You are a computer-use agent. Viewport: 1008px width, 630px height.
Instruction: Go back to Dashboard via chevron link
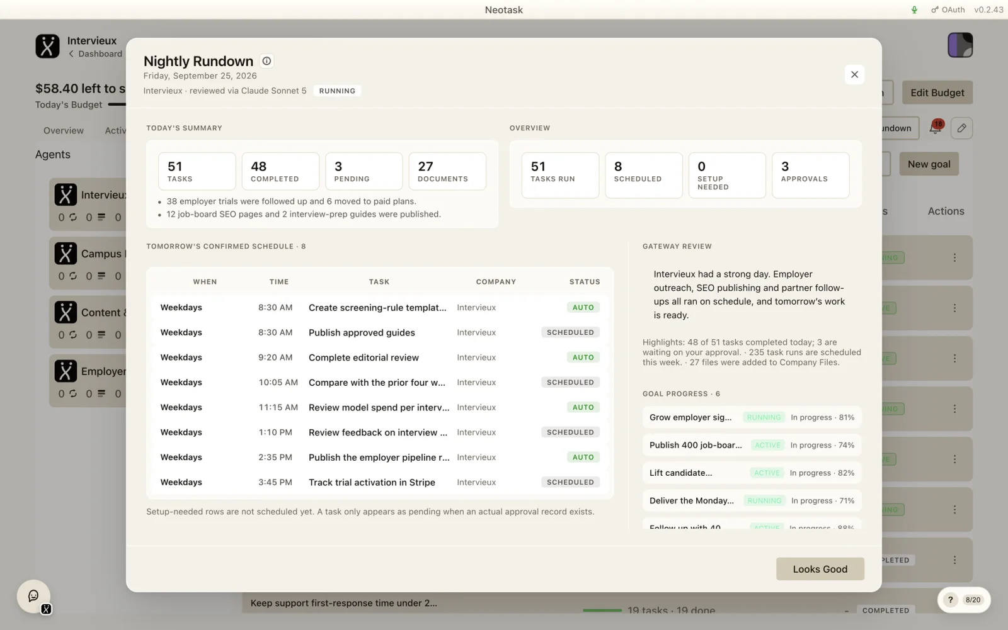pyautogui.click(x=95, y=54)
